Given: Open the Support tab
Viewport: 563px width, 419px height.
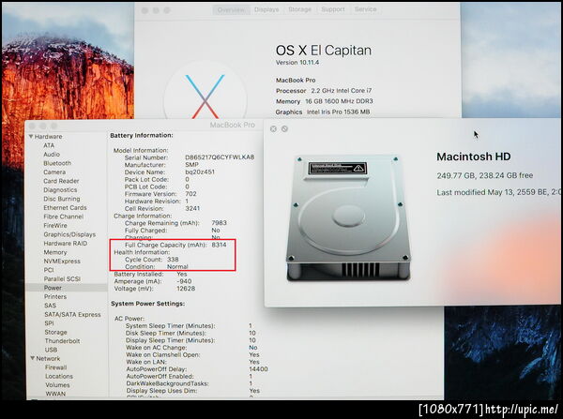Looking at the screenshot, I should point(333,9).
